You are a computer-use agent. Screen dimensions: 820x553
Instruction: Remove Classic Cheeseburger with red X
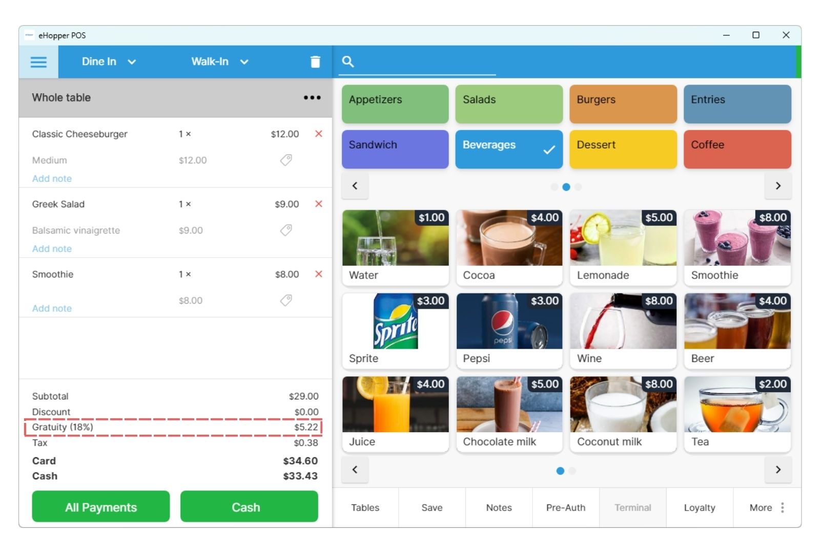pos(318,134)
